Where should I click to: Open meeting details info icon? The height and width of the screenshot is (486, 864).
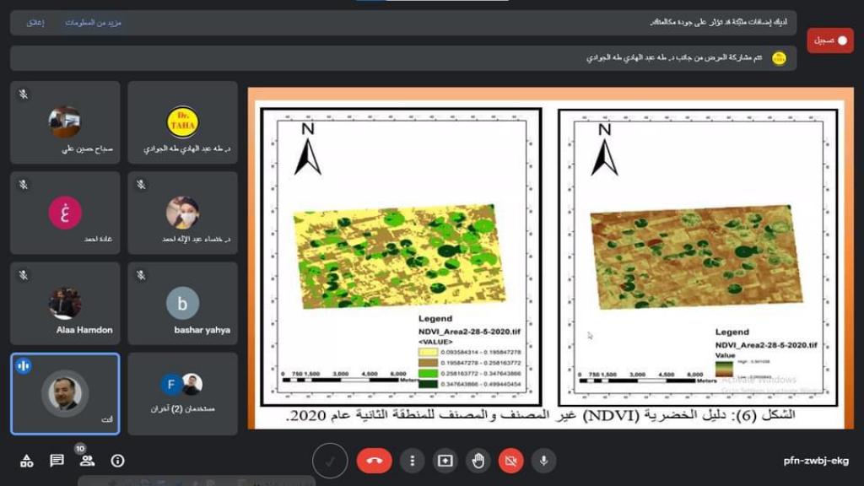coord(117,461)
